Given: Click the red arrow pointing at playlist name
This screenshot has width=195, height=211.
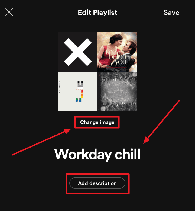Looking at the screenshot, I should pos(162,122).
